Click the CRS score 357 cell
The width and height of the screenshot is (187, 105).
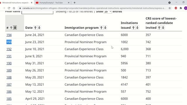point(148,35)
